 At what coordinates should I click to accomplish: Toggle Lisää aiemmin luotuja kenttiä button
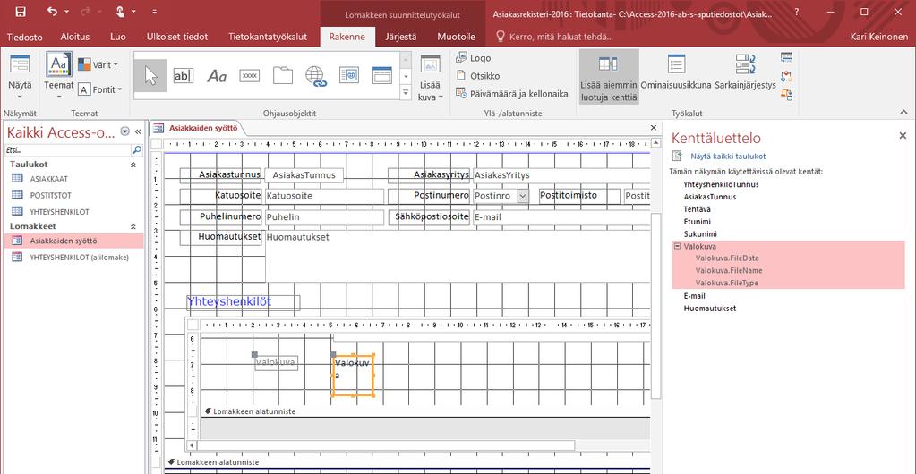[x=609, y=77]
